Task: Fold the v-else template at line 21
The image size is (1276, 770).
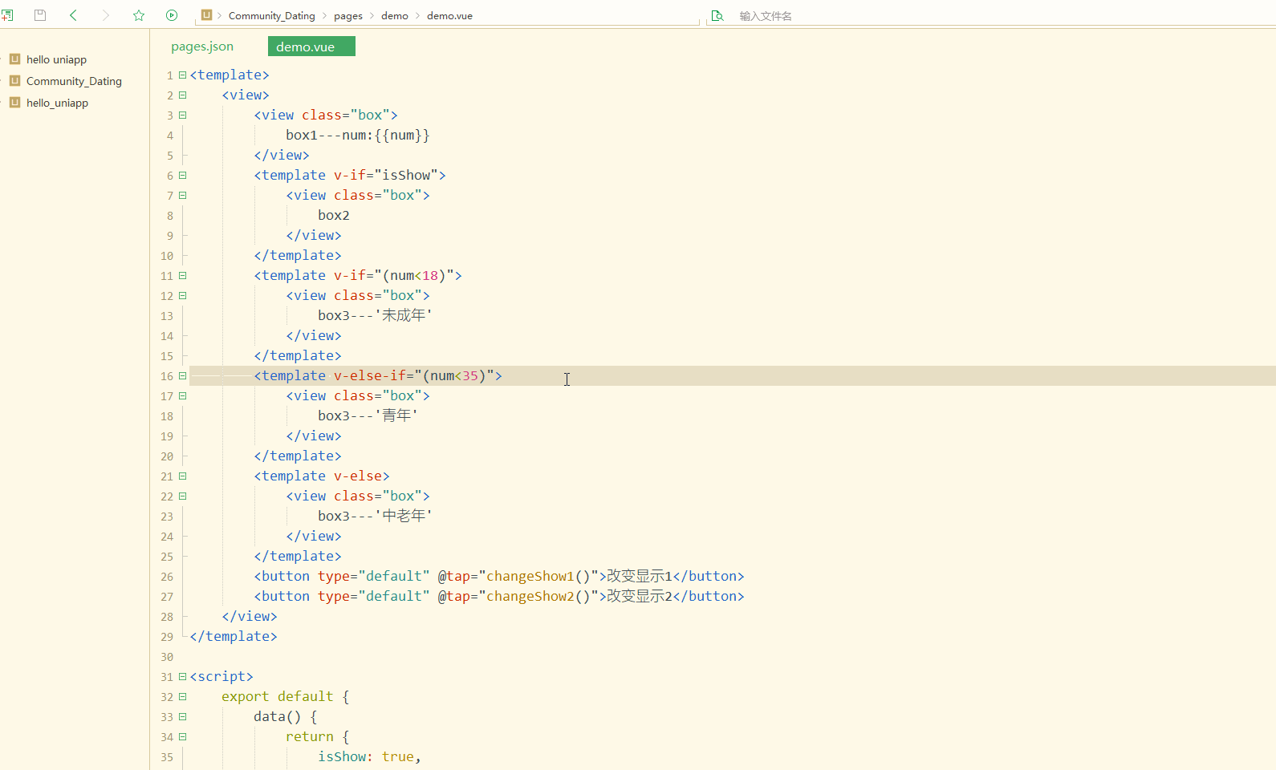Action: pos(182,476)
